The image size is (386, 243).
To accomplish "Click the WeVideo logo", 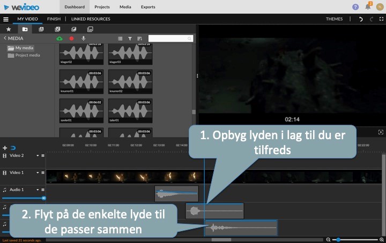I will tap(21, 7).
